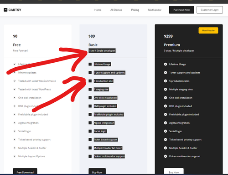Open the Customer Login button
228x175 pixels.
[210, 10]
